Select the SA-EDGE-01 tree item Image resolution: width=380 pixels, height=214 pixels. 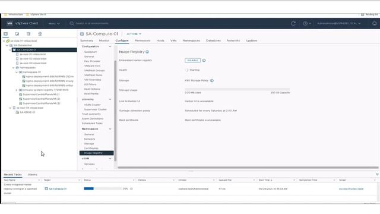click(27, 112)
